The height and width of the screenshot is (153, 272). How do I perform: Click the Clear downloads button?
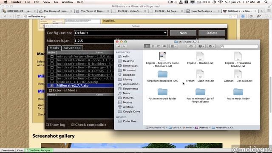[x=20, y=150]
